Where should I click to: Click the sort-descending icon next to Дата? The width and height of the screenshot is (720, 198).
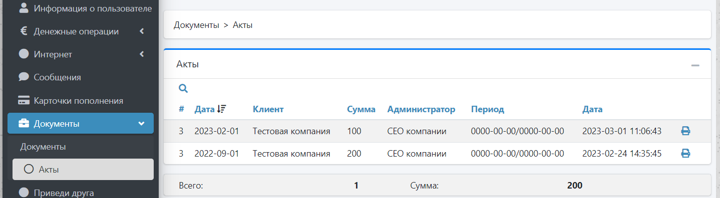click(222, 109)
